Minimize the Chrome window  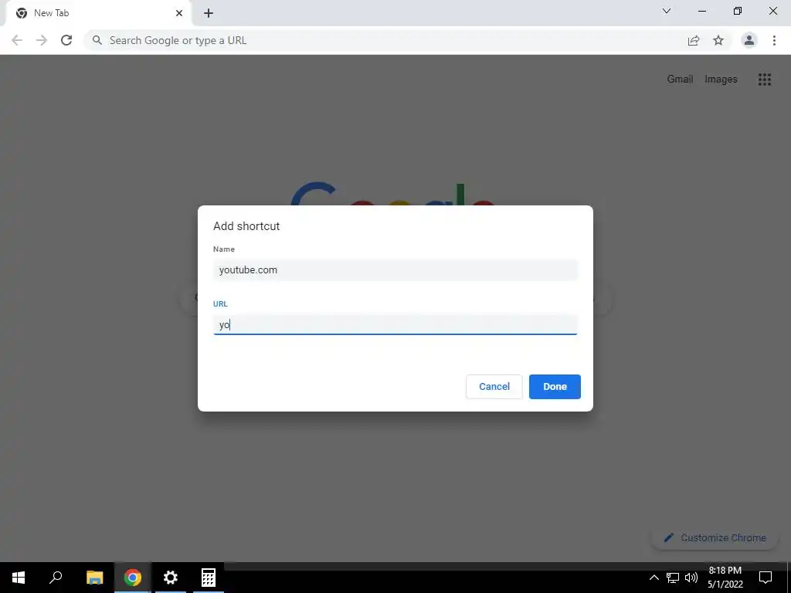point(702,11)
